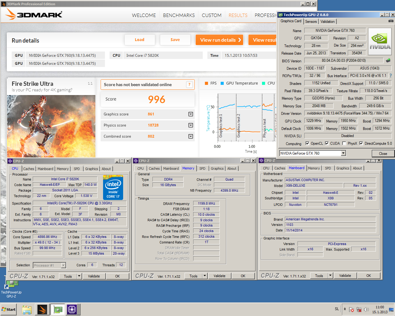Click the network tray icon
The width and height of the screenshot is (395, 316).
359,310
